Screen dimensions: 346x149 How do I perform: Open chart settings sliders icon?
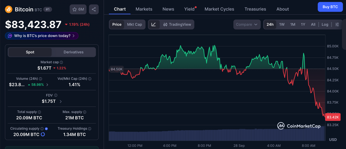[337, 25]
